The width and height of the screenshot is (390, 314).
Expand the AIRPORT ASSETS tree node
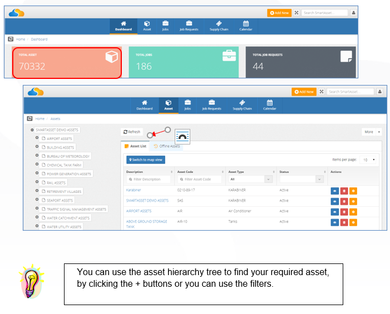coord(37,138)
